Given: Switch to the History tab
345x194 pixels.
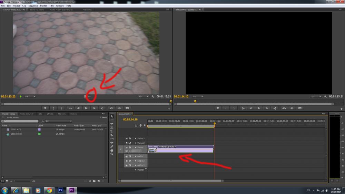Looking at the screenshot, I should 74,114.
